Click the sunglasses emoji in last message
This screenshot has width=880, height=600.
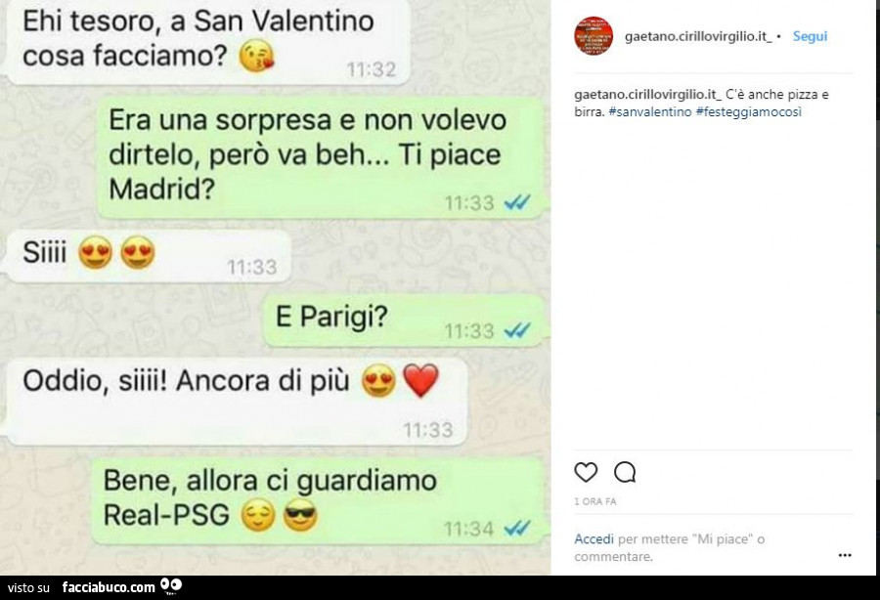click(300, 515)
